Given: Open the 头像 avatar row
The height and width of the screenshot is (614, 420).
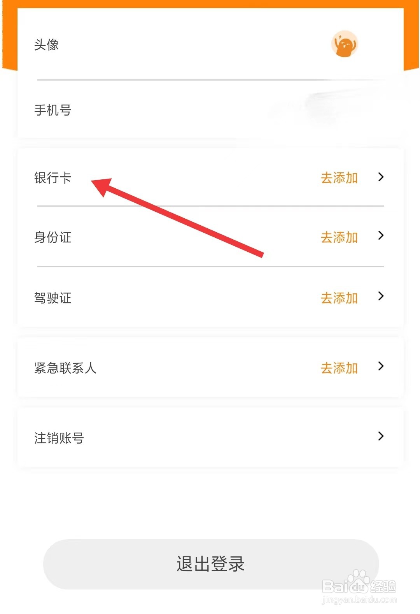Looking at the screenshot, I should coord(210,44).
